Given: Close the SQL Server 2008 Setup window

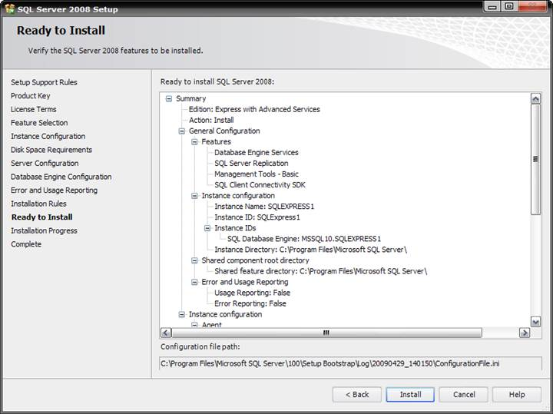Looking at the screenshot, I should coord(532,6).
